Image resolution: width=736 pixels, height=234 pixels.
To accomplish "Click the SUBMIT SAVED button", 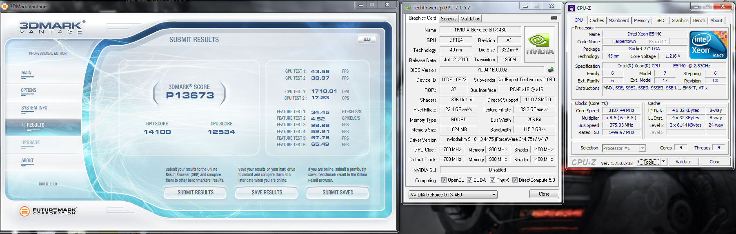I will tap(338, 192).
